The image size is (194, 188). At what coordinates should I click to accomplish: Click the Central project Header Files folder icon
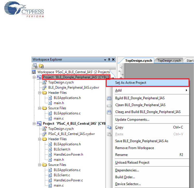tap(45, 139)
